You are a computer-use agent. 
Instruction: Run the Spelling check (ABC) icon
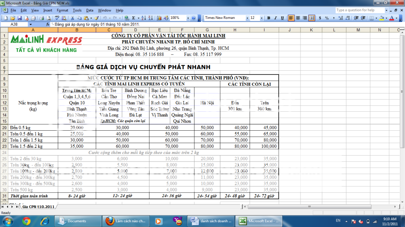57,18
